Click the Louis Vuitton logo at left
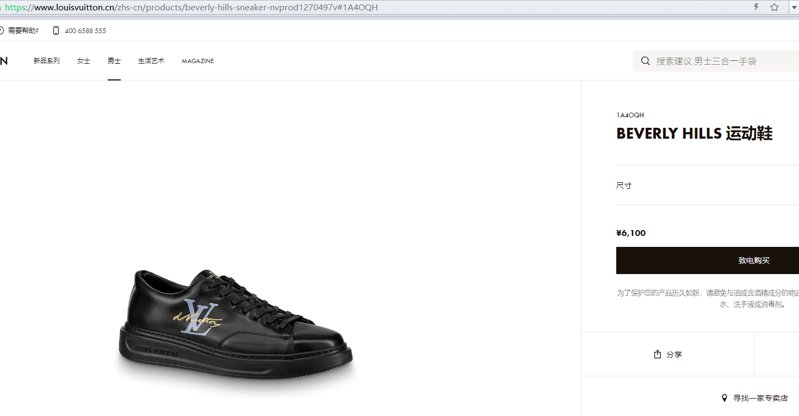The image size is (799, 416). pyautogui.click(x=3, y=61)
